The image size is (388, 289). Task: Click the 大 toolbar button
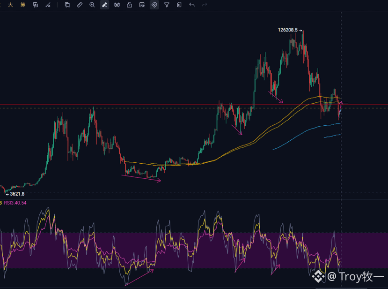pyautogui.click(x=10, y=5)
